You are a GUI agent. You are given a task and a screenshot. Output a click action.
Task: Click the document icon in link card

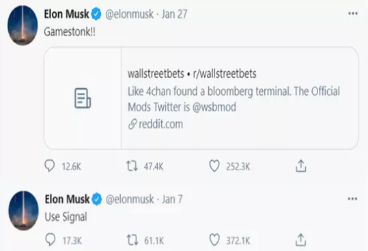83,98
